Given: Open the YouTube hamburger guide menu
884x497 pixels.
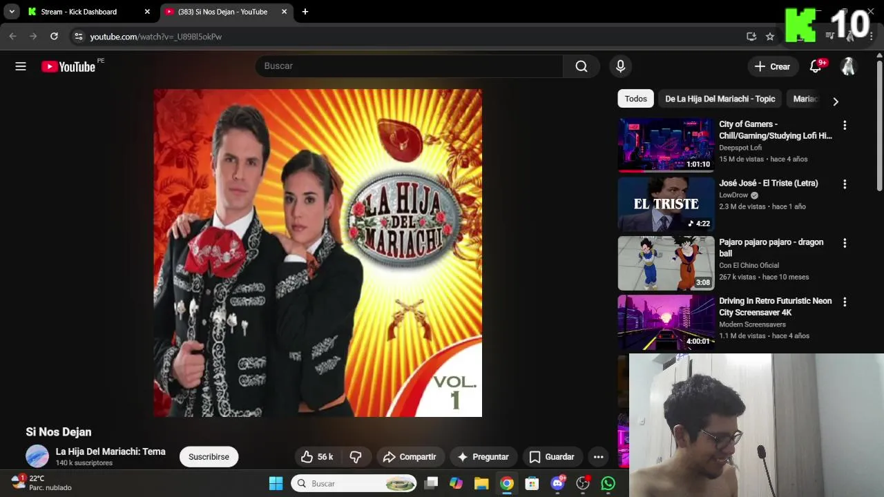Looking at the screenshot, I should point(21,66).
